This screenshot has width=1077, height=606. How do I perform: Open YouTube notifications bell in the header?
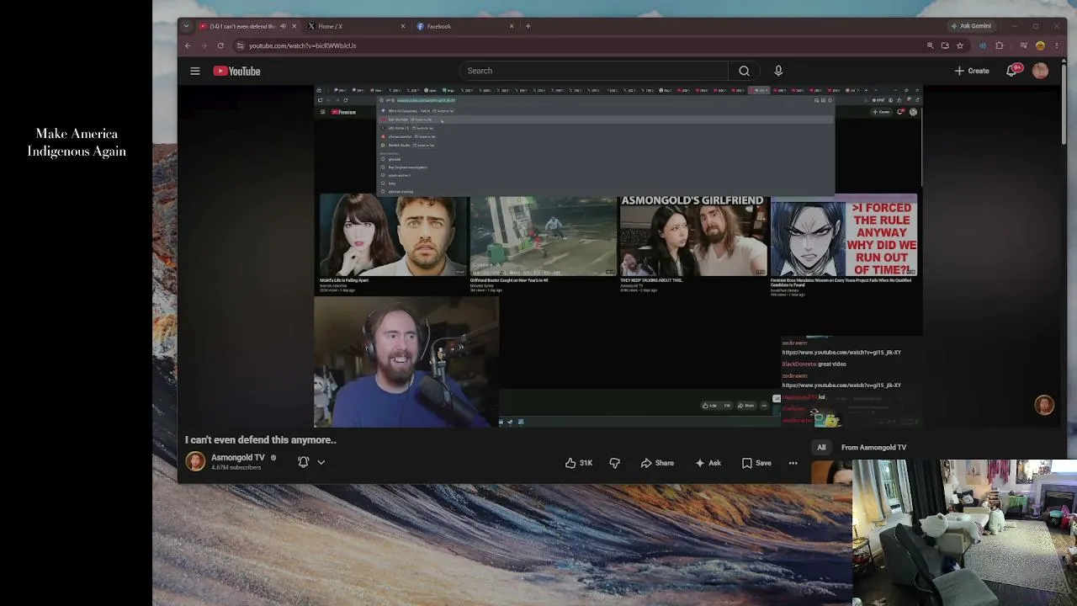pos(1012,71)
